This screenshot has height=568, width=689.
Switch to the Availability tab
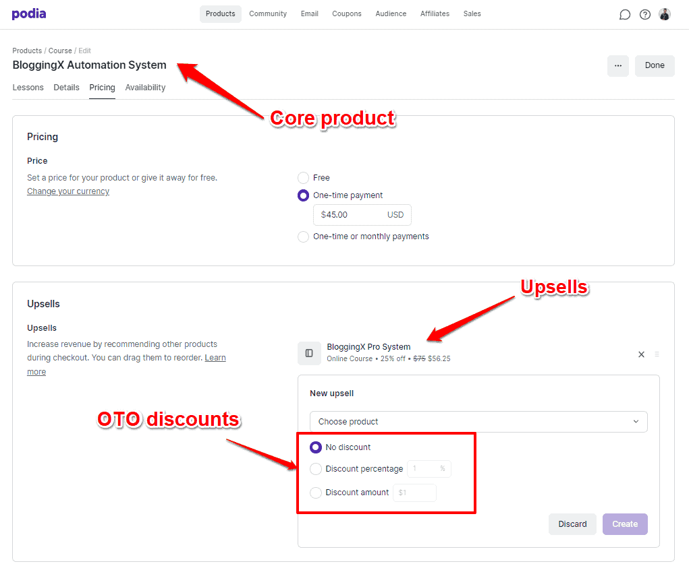[145, 88]
